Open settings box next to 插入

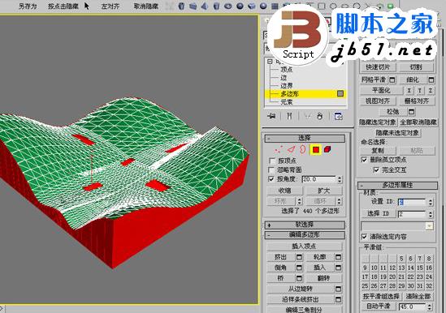[338, 268]
